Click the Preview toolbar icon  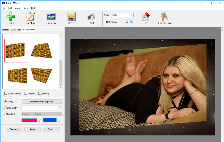click(51, 17)
